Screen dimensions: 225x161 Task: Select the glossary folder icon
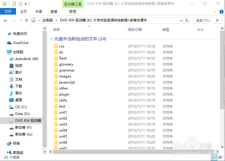pos(56,64)
